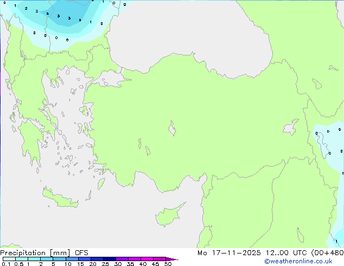Click the '(00+480' forecast offset text
344x266 pixels.
(327, 253)
